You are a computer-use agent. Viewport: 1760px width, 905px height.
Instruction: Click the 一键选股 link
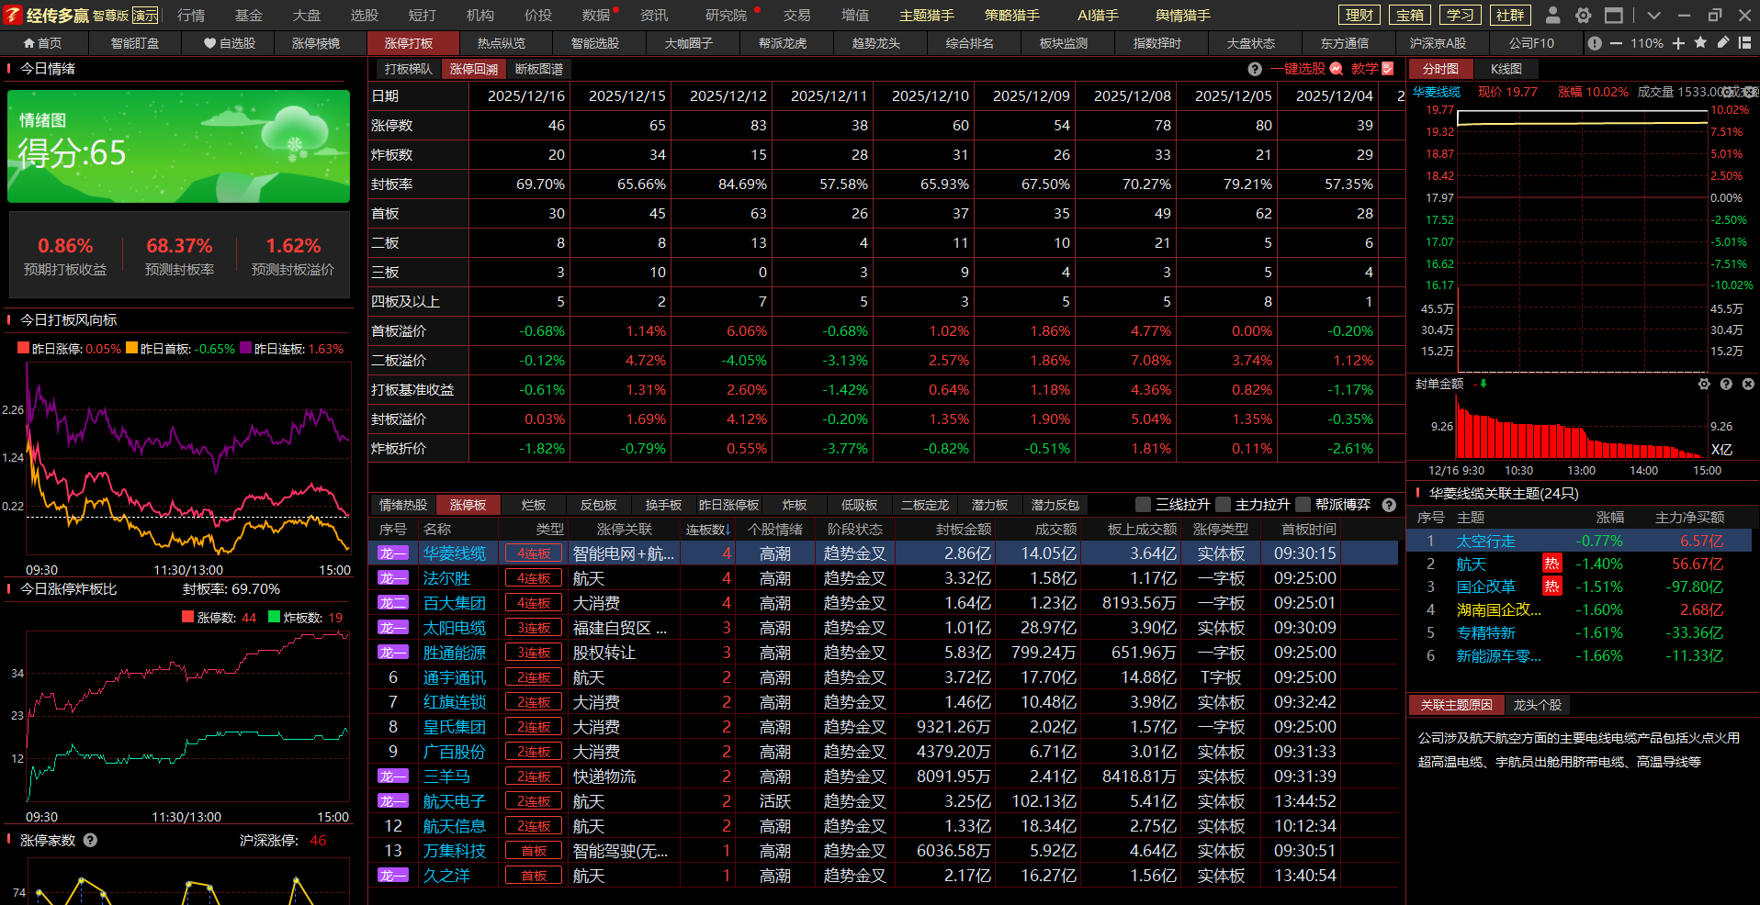(x=1298, y=69)
